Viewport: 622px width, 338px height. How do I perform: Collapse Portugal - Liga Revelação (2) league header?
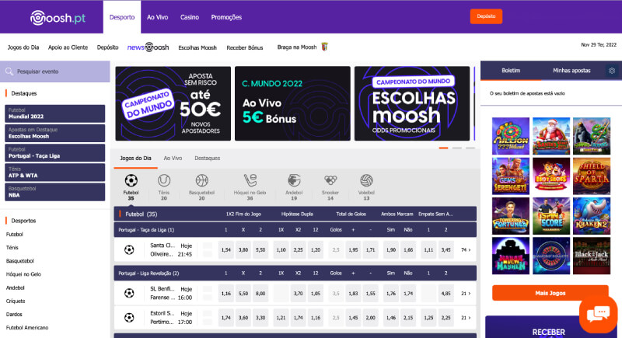coord(295,274)
